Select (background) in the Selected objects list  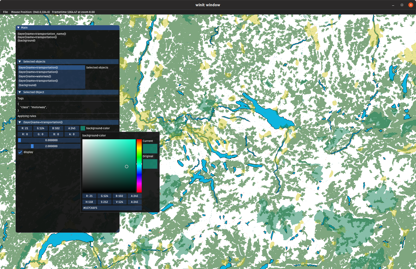click(51, 85)
